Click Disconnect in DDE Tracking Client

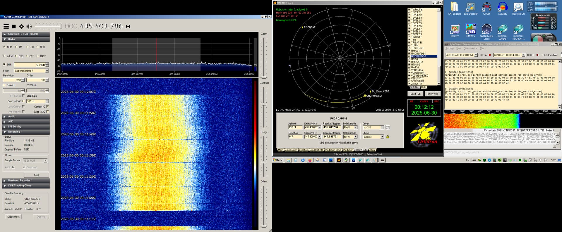coord(13,217)
